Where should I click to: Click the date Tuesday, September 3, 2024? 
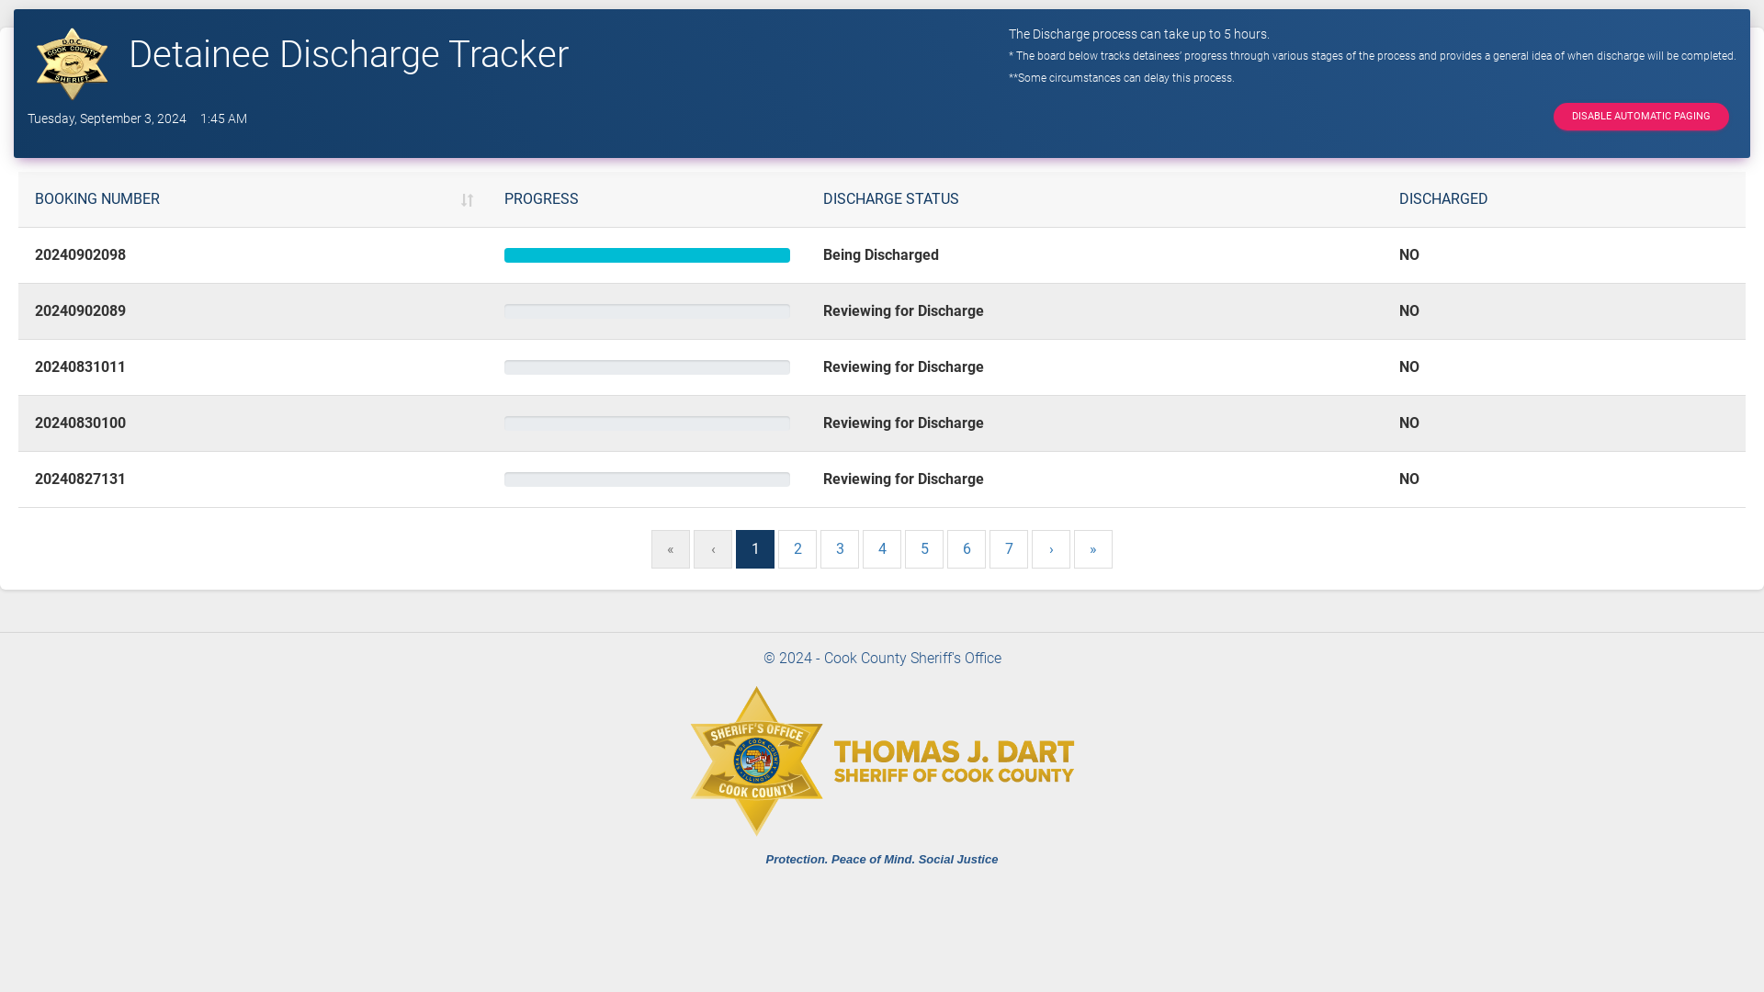pos(107,118)
